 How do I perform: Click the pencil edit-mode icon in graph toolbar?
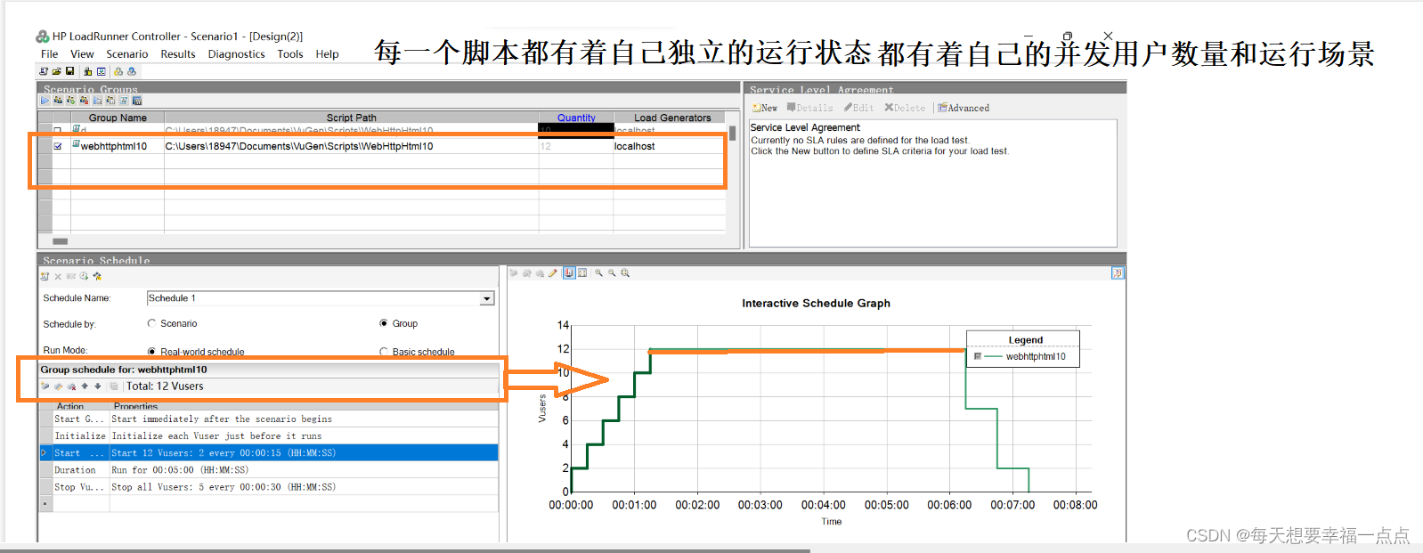coord(553,273)
